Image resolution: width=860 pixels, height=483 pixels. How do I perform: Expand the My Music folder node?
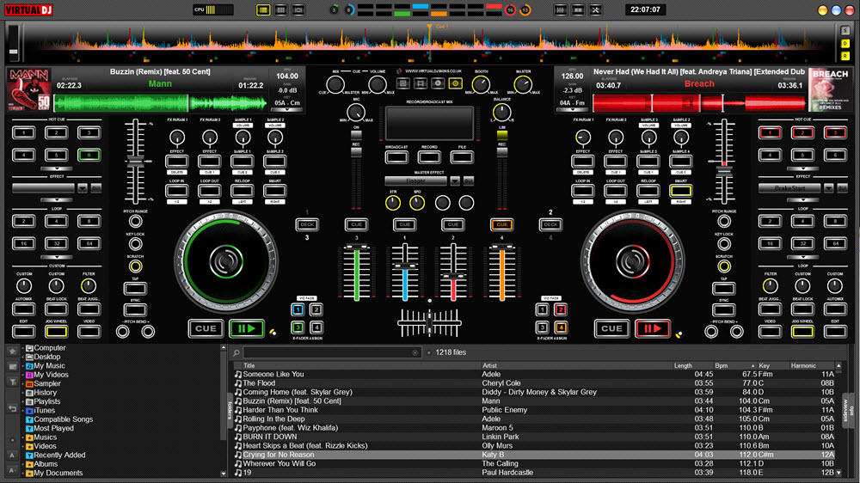point(23,366)
